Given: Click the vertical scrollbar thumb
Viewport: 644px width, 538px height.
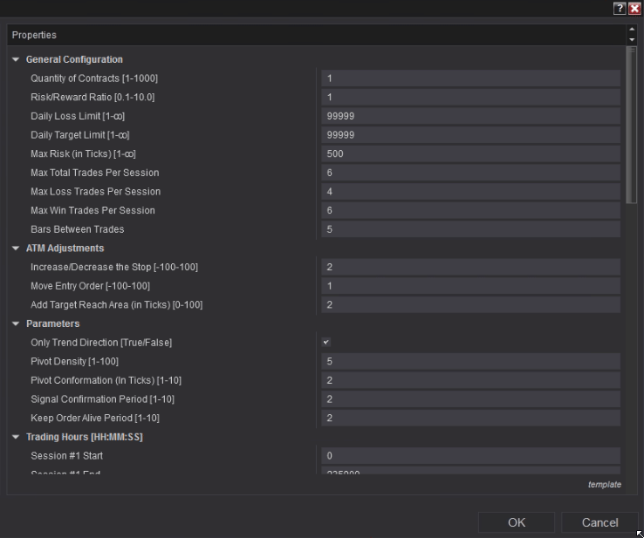Looking at the screenshot, I should (x=631, y=122).
